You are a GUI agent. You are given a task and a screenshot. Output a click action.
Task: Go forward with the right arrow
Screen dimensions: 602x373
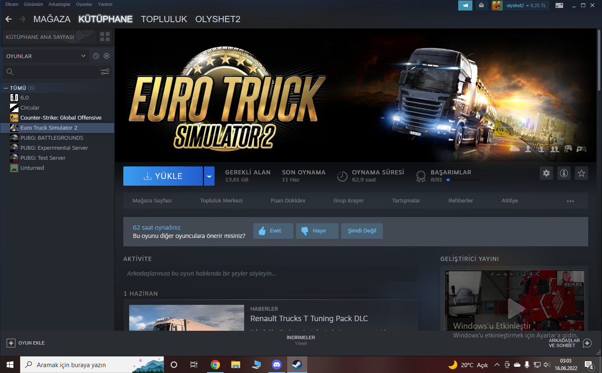(23, 19)
